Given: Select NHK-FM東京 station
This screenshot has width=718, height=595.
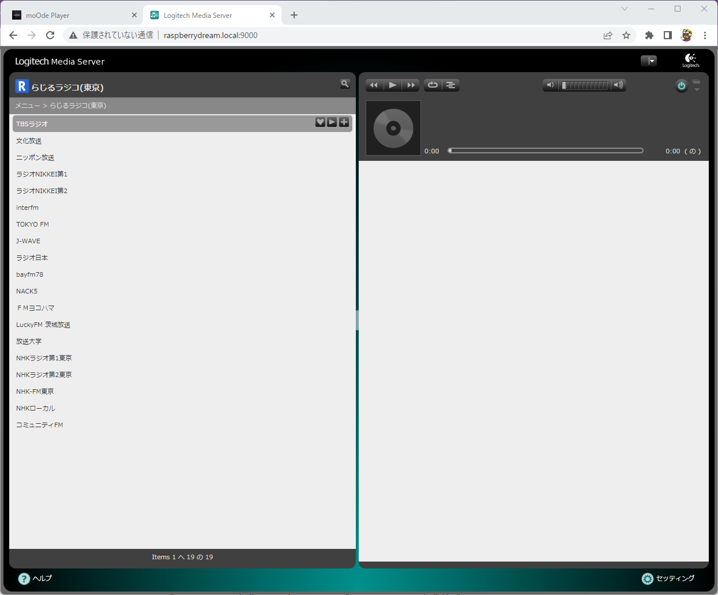Looking at the screenshot, I should coord(182,391).
